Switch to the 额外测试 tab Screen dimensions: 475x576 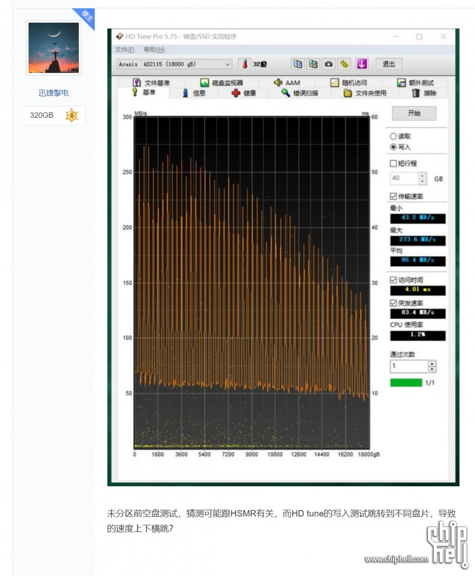tap(415, 82)
